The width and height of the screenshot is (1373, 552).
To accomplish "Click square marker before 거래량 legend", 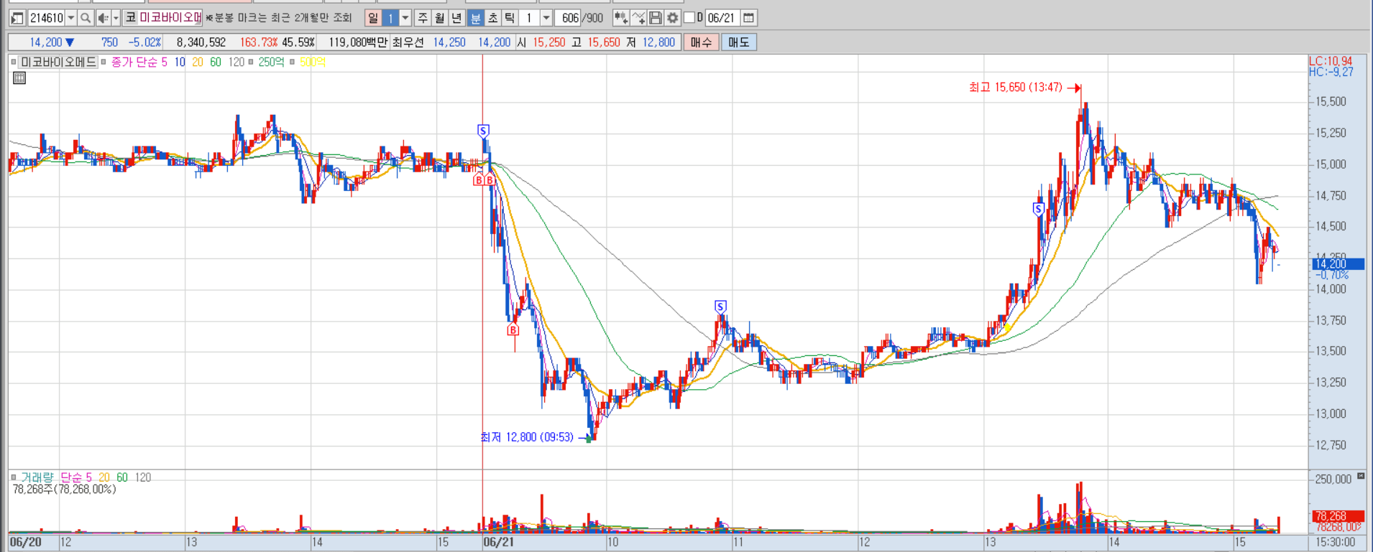I will pyautogui.click(x=14, y=477).
